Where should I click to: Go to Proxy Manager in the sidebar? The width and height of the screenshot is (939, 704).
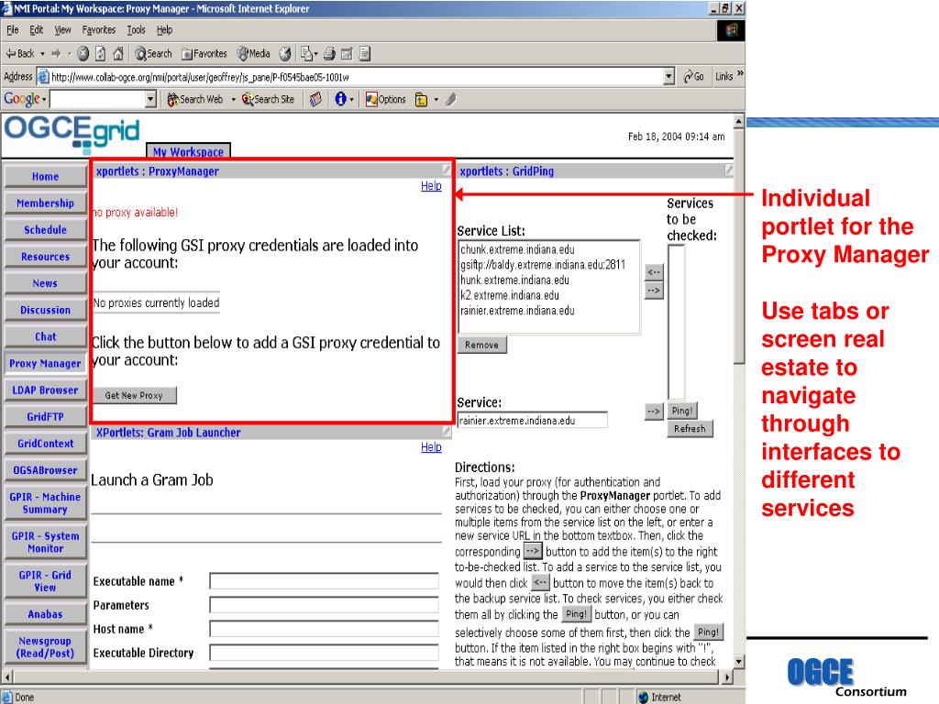45,363
